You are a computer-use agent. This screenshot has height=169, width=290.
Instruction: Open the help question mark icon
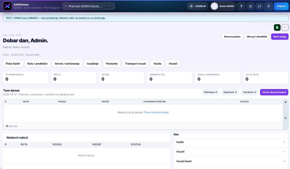(241, 6)
